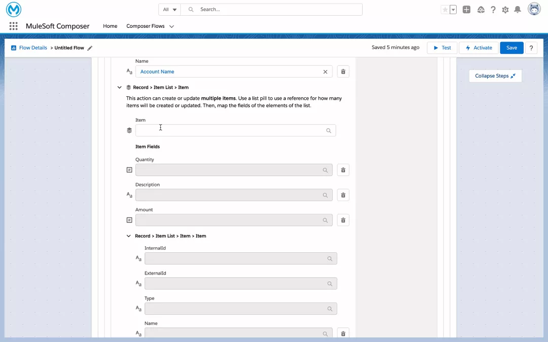Focus the global Search field
This screenshot has width=548, height=342.
coord(271,10)
